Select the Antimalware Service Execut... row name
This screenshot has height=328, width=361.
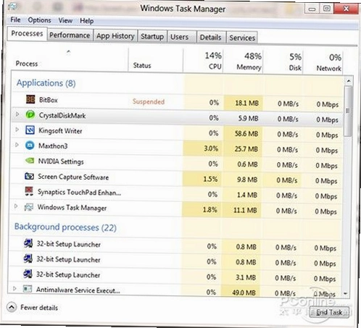click(x=78, y=290)
